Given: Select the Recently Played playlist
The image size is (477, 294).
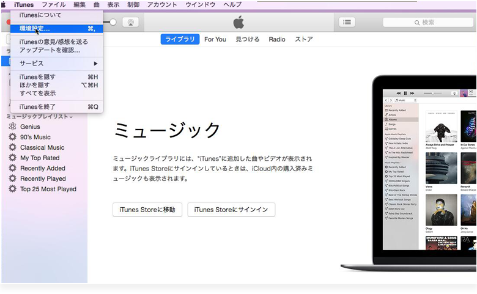Looking at the screenshot, I should tap(43, 178).
